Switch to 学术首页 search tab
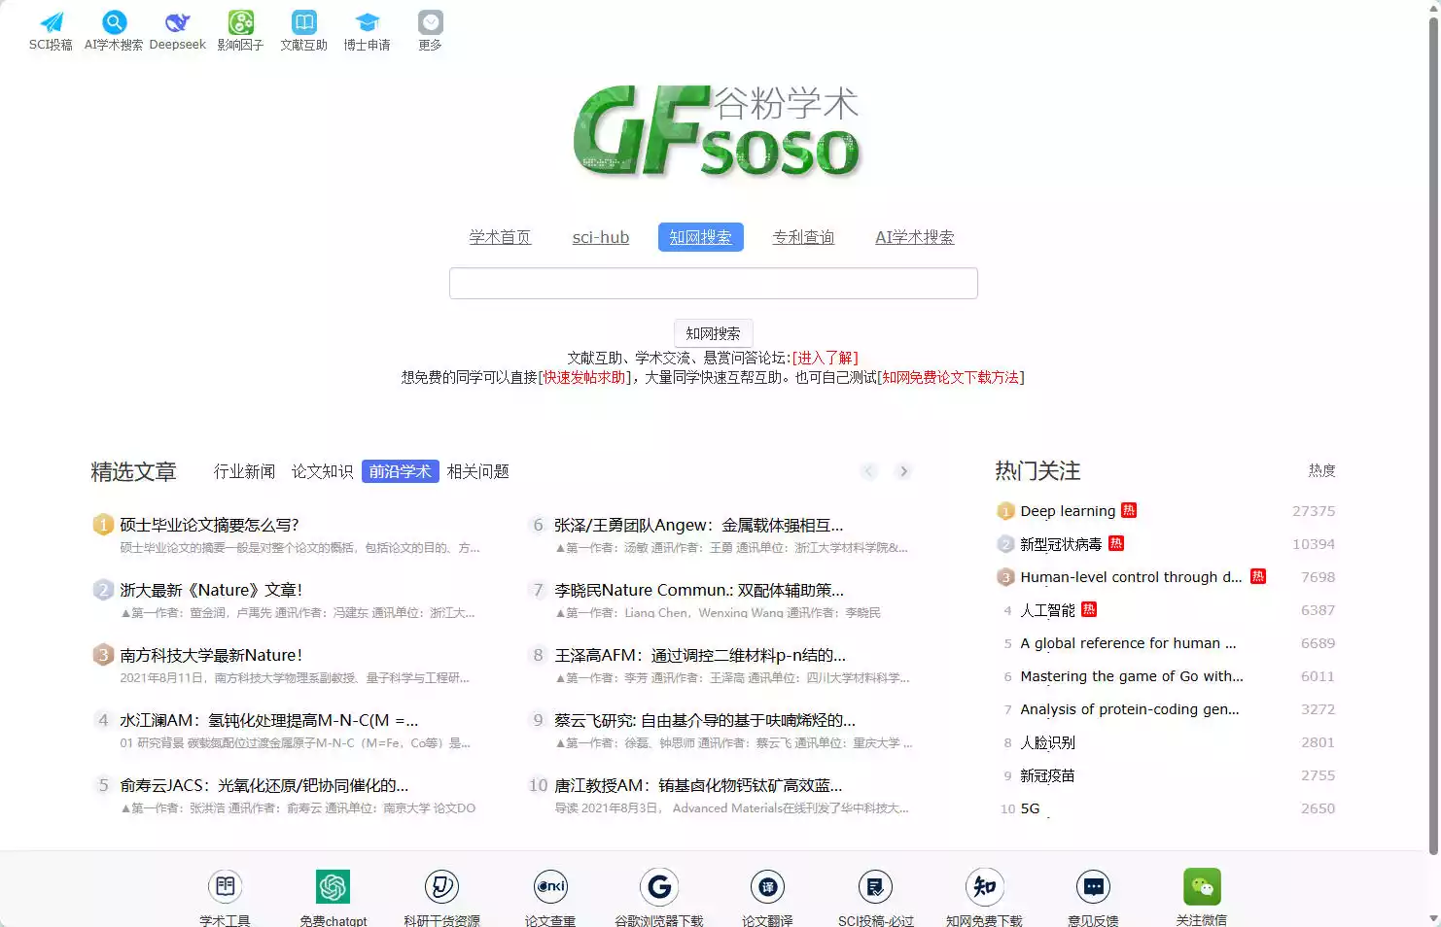The width and height of the screenshot is (1441, 927). 500,237
